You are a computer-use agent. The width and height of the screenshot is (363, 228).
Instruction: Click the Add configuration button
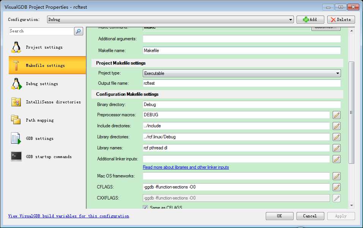tap(310, 19)
